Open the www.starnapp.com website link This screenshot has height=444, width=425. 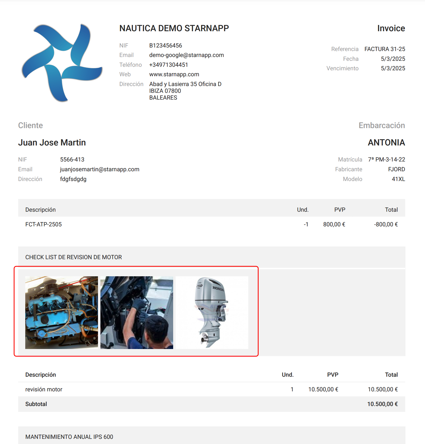[174, 74]
